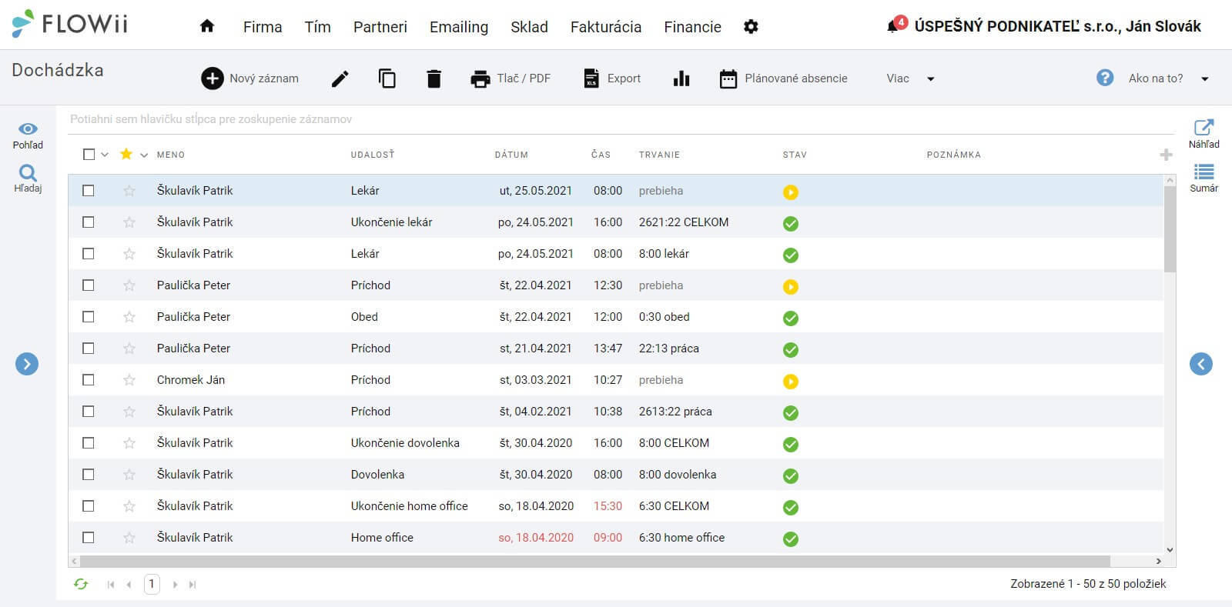
Task: Click the green status icon for Obed row
Action: click(x=791, y=319)
